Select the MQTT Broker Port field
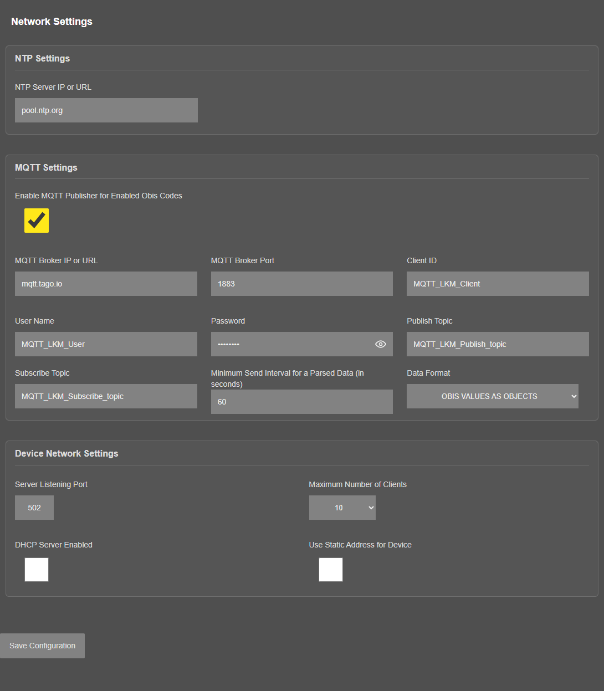This screenshot has width=604, height=691. (x=301, y=284)
